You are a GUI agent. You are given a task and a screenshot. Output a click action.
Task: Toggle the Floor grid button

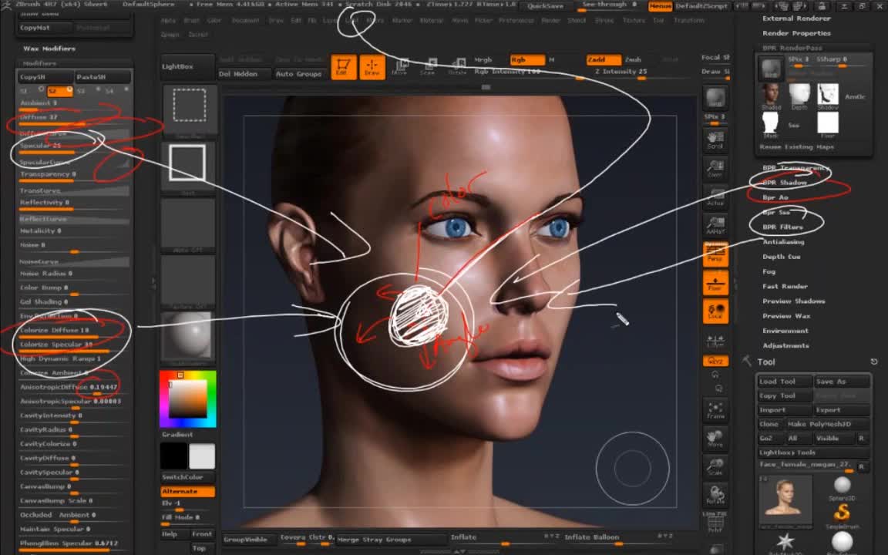[715, 283]
